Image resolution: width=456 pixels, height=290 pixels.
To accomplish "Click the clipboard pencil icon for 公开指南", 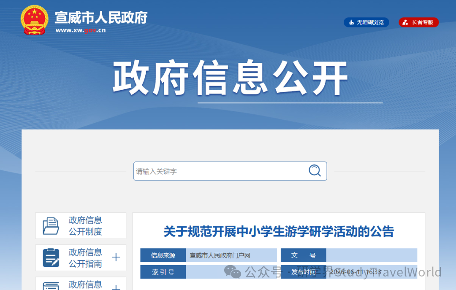I will (x=51, y=258).
